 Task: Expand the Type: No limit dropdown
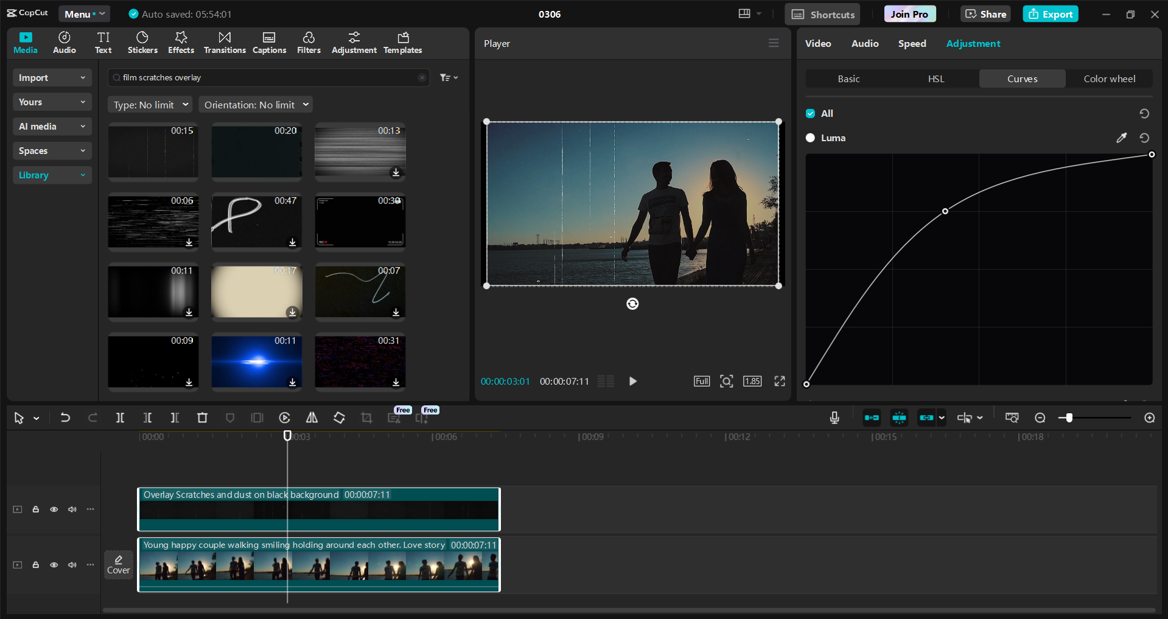point(150,105)
